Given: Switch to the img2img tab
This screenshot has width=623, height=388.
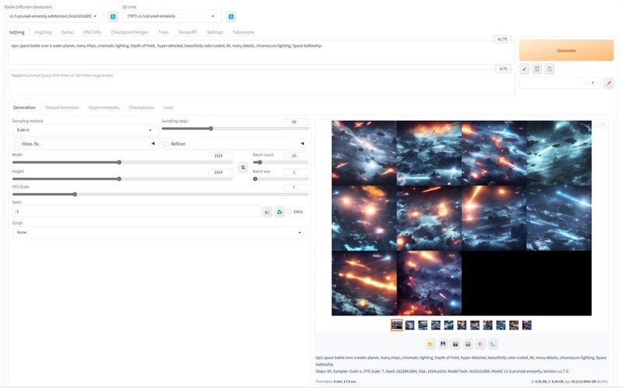Looking at the screenshot, I should pos(43,32).
